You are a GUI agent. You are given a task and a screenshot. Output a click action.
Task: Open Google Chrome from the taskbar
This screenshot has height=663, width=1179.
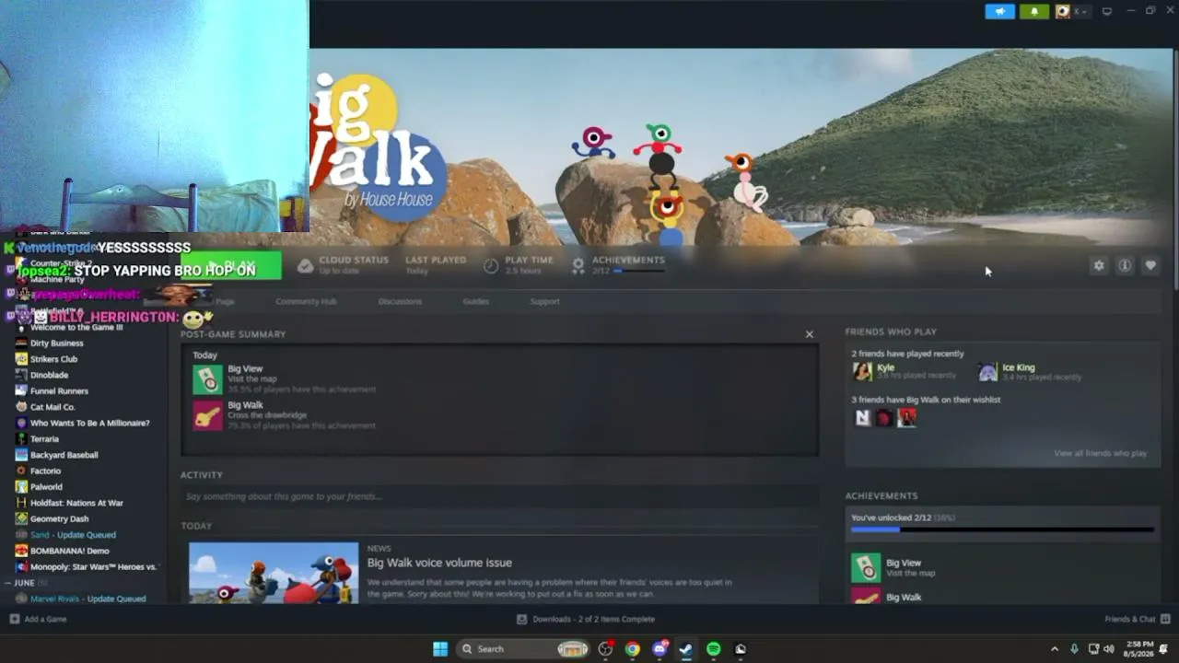[x=632, y=649]
